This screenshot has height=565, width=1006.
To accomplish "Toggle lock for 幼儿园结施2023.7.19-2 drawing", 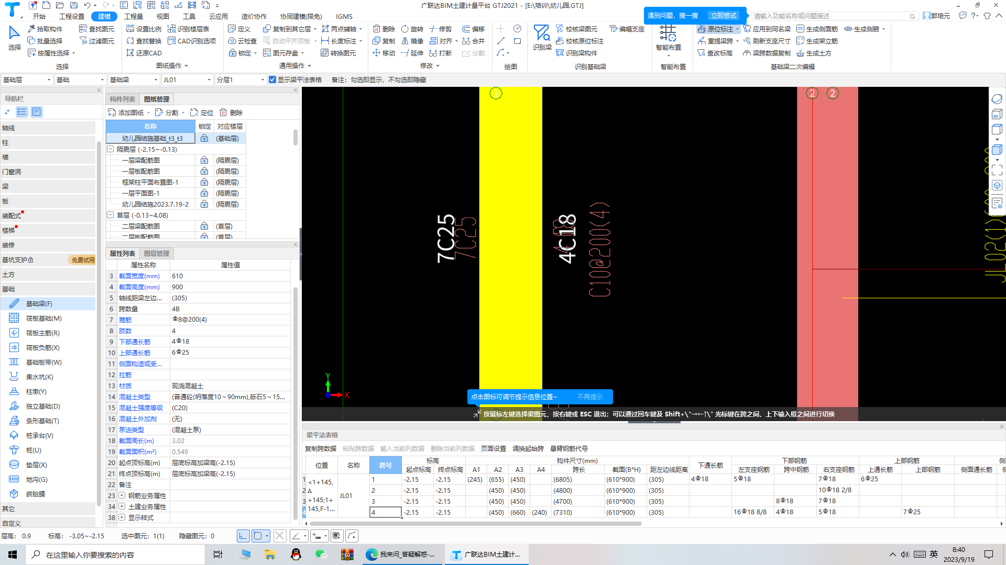I will pos(204,204).
